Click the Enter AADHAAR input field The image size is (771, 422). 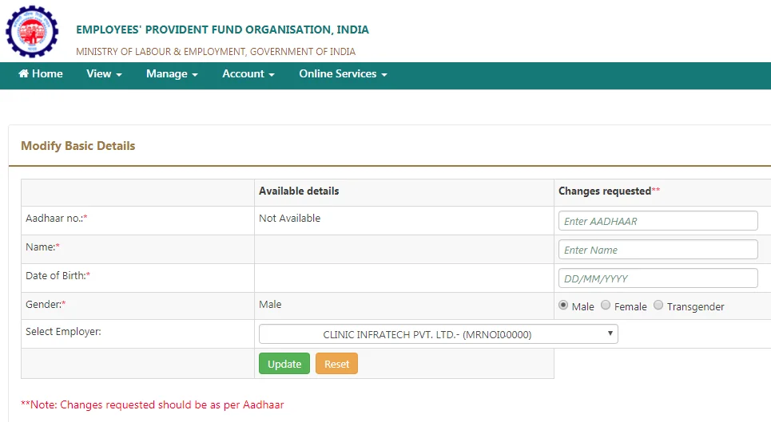point(658,221)
